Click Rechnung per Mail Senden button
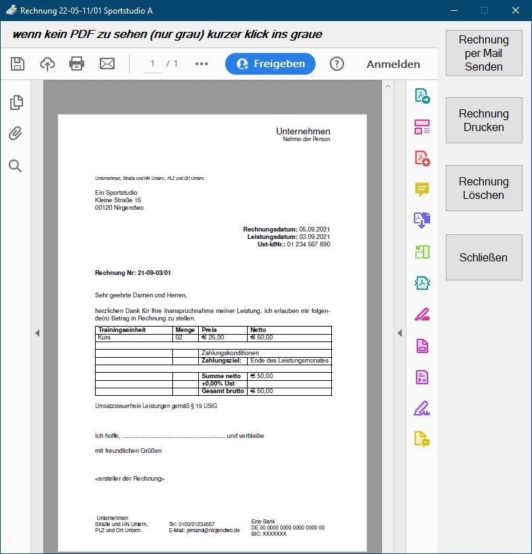Screen dimensions: 532x554 (x=484, y=53)
